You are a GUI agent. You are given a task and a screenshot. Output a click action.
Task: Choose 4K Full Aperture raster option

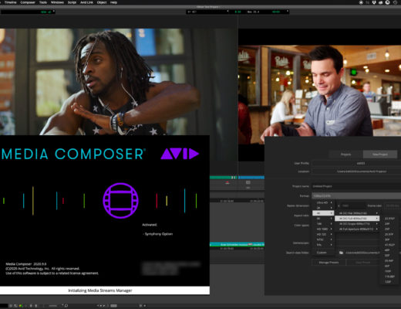point(357,229)
